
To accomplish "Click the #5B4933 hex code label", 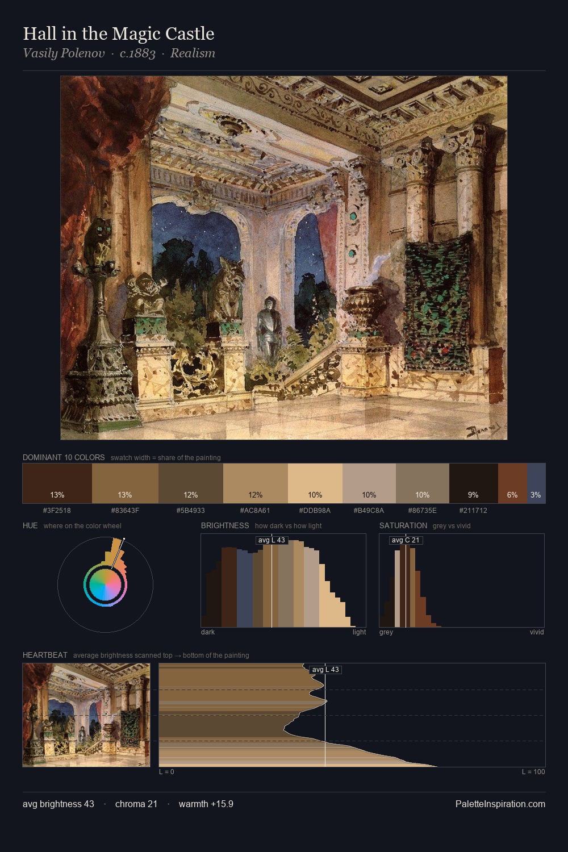I will point(191,511).
